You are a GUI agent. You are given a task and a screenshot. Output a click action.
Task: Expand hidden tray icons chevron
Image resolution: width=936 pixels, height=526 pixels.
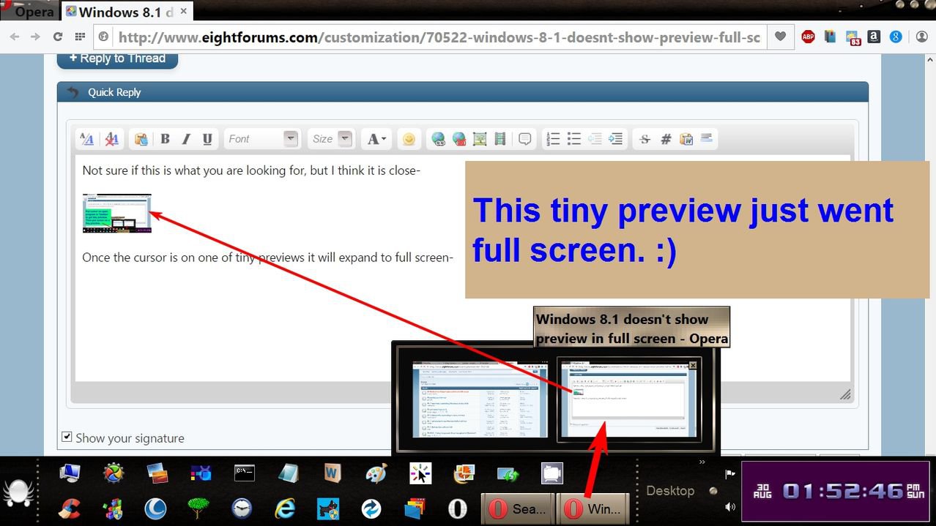coord(702,462)
